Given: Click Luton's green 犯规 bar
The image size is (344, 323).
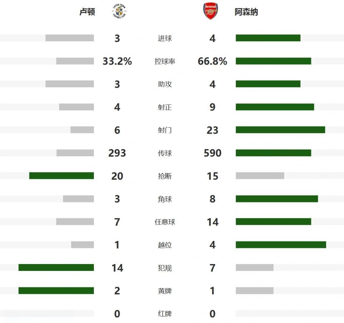Looking at the screenshot, I should point(56,268).
